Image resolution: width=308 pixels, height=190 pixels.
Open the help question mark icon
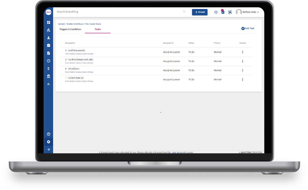click(49, 134)
